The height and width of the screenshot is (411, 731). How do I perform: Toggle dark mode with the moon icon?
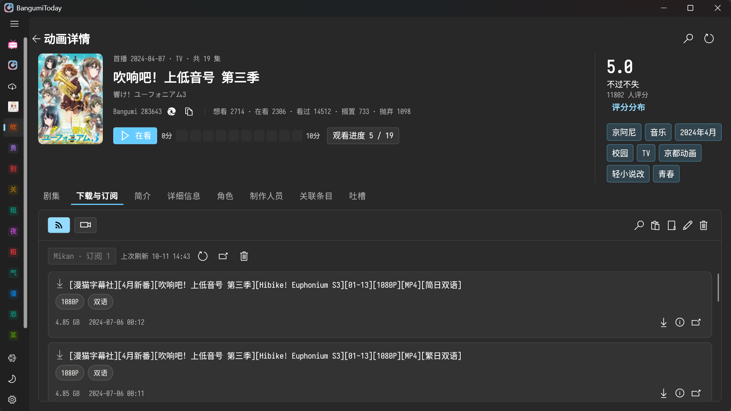[x=12, y=379]
